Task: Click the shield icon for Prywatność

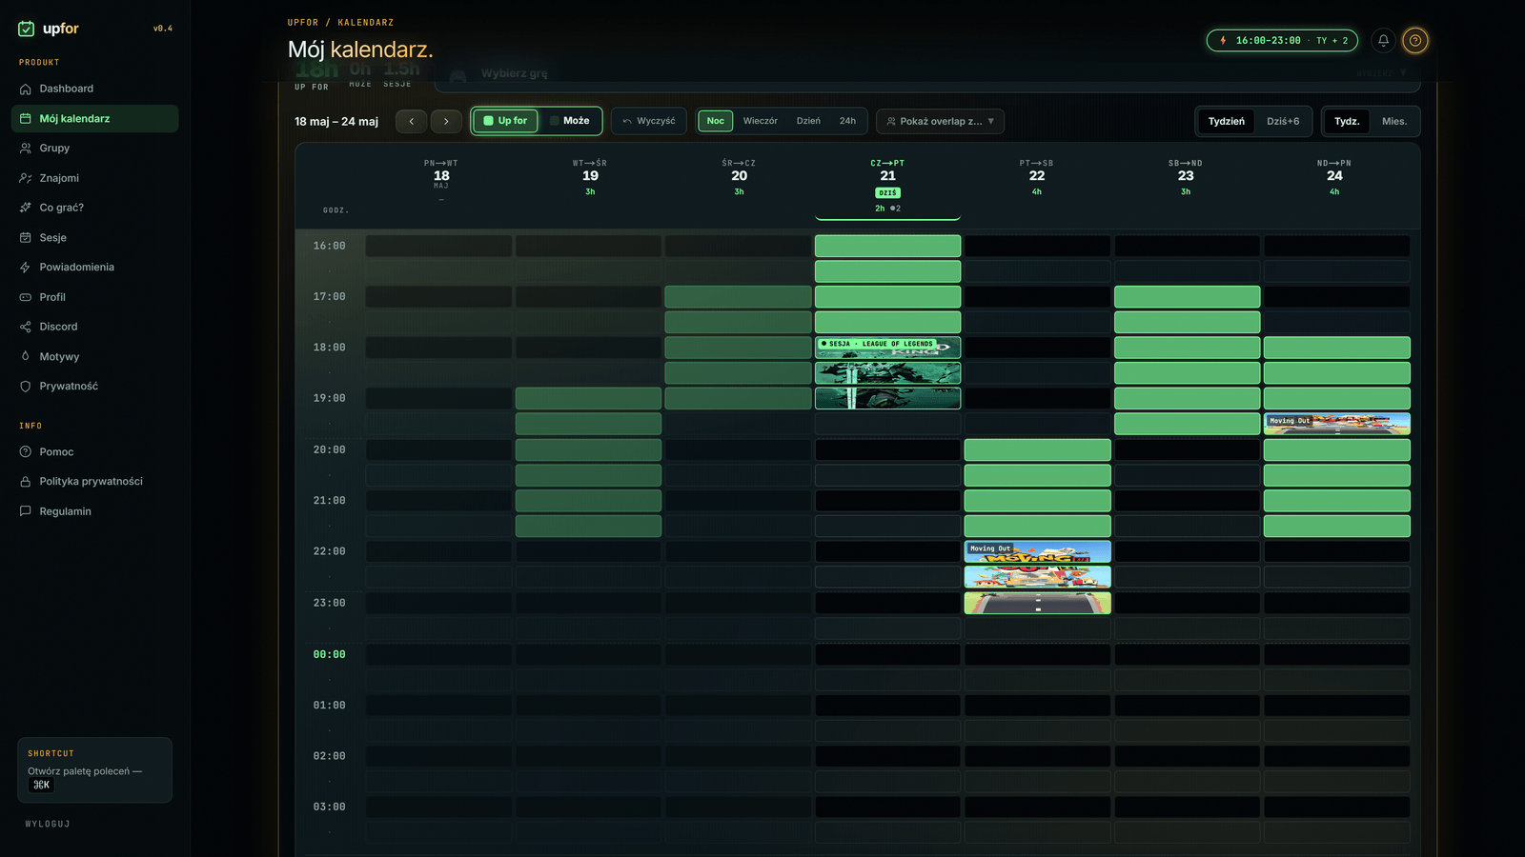Action: (x=26, y=387)
